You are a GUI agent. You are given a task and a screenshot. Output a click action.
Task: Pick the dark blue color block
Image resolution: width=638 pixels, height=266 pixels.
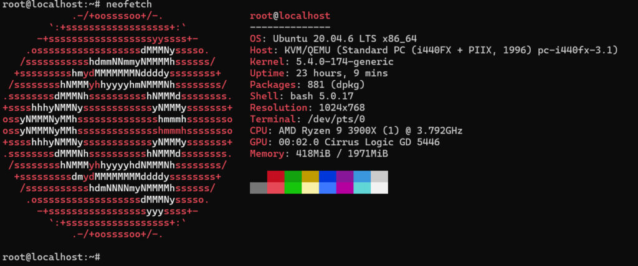(328, 177)
